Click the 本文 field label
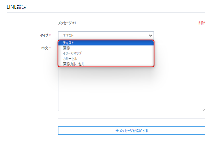The width and height of the screenshot is (210, 141). point(44,48)
